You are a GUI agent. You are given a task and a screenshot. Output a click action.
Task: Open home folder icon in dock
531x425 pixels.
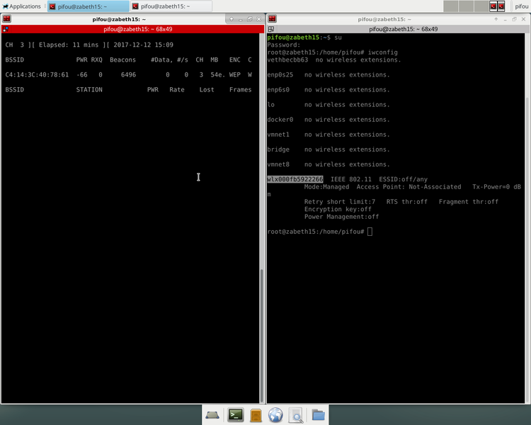click(318, 415)
